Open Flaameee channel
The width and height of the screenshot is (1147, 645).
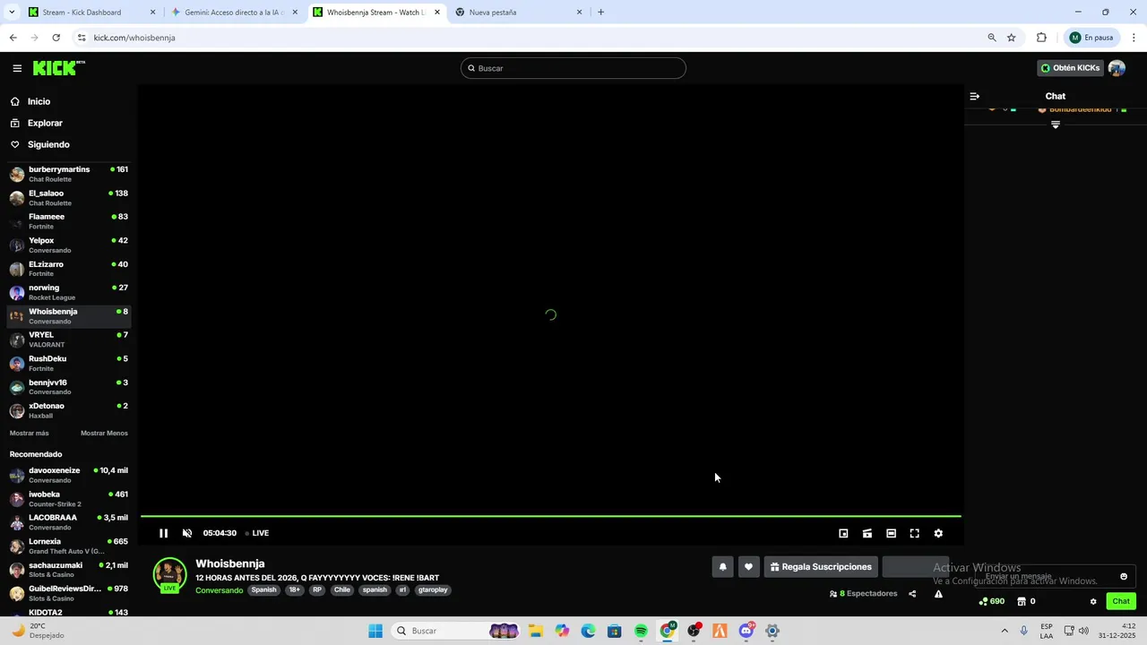(x=68, y=221)
